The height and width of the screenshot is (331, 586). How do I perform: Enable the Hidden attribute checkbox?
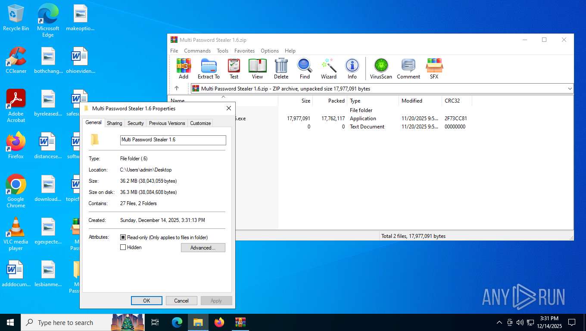[x=123, y=247]
